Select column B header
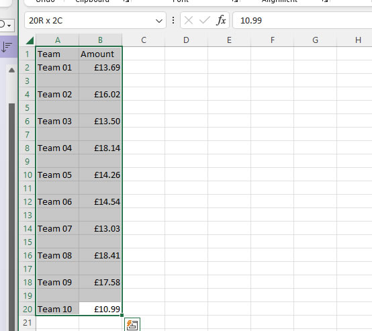 pos(100,40)
